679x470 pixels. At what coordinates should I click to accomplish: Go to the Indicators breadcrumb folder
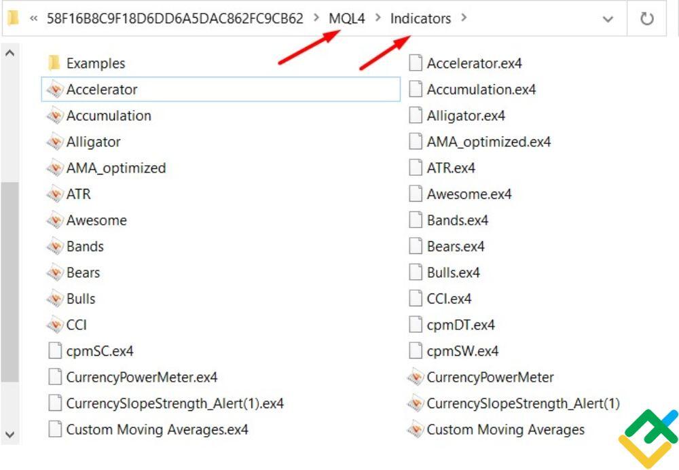click(420, 18)
